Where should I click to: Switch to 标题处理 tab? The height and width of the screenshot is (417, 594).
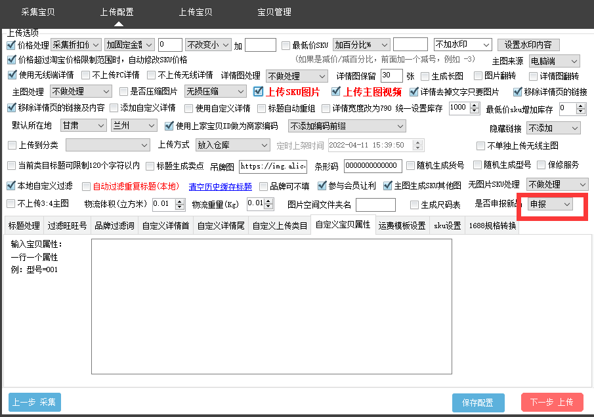(24, 226)
